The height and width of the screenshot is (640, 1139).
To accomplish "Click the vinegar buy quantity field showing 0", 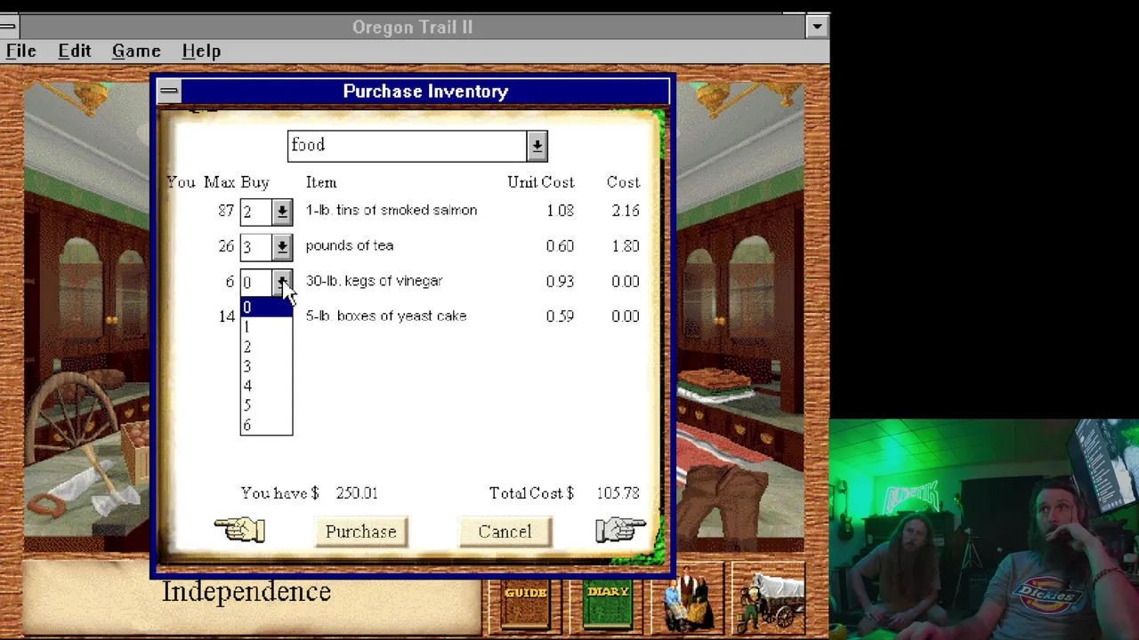I will pyautogui.click(x=256, y=283).
